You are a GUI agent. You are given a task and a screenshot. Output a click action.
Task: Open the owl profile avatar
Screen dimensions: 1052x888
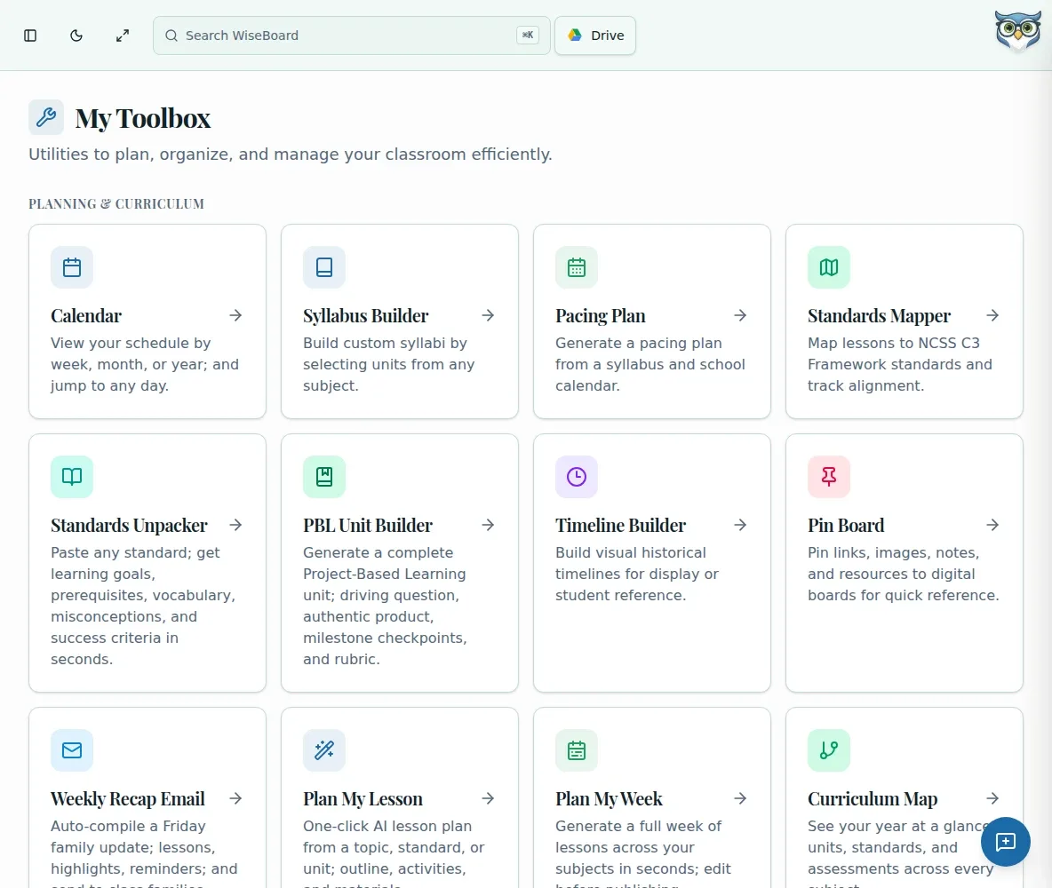[x=1017, y=31]
